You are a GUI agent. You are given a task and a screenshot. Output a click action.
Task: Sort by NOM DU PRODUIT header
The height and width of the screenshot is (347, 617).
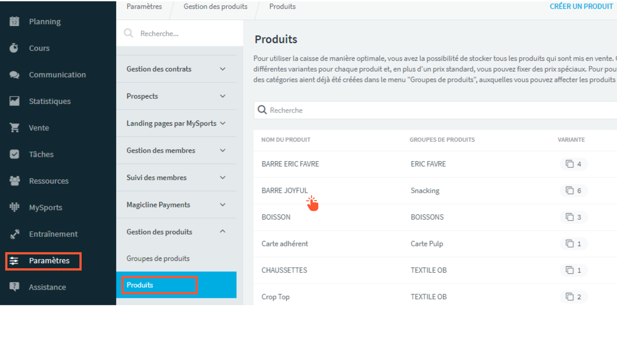(x=286, y=140)
